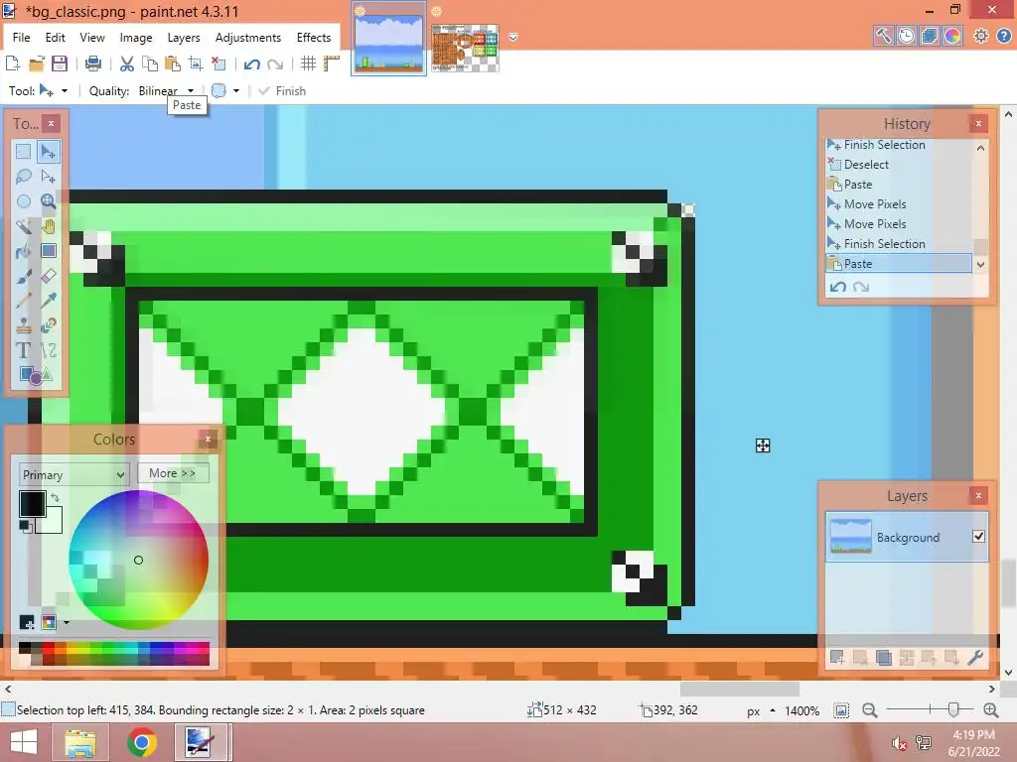Open the selection clipping mode dropdown
Screen dimensions: 1017x762
click(x=236, y=90)
